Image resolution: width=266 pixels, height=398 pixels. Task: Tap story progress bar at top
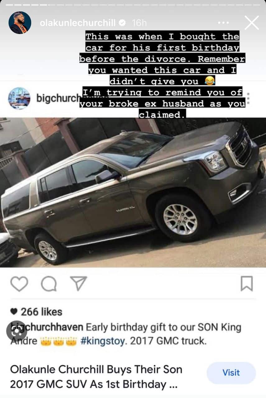pos(133,5)
